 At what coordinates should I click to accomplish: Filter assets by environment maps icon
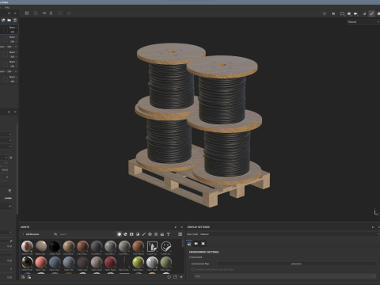click(x=162, y=234)
